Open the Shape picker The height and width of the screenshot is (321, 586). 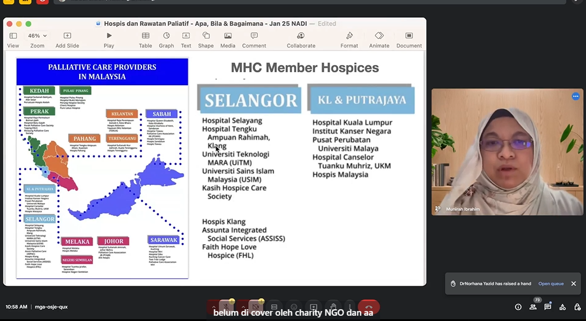206,36
